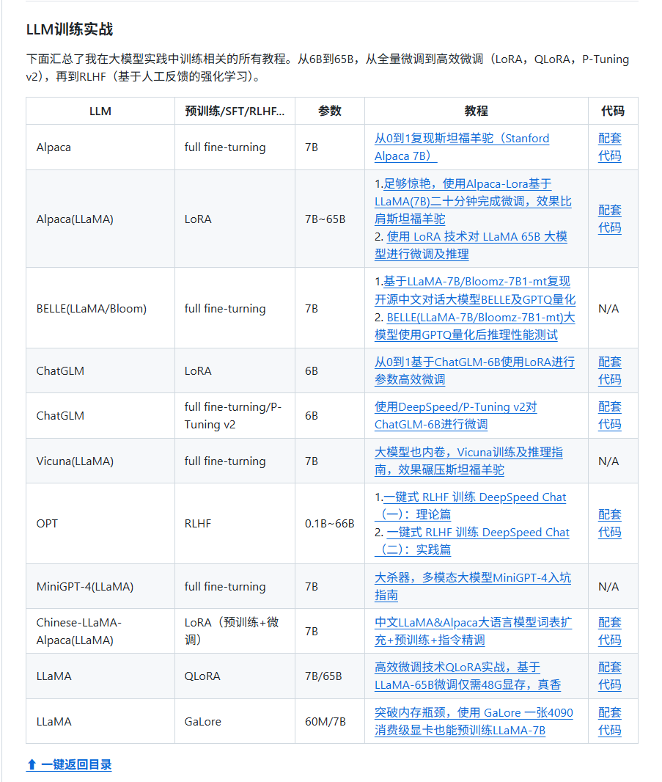
Task: Click the 7B~65B parameter cell
Action: pyautogui.click(x=329, y=219)
